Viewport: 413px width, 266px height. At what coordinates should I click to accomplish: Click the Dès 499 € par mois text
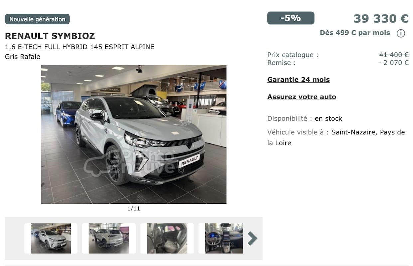tap(355, 33)
